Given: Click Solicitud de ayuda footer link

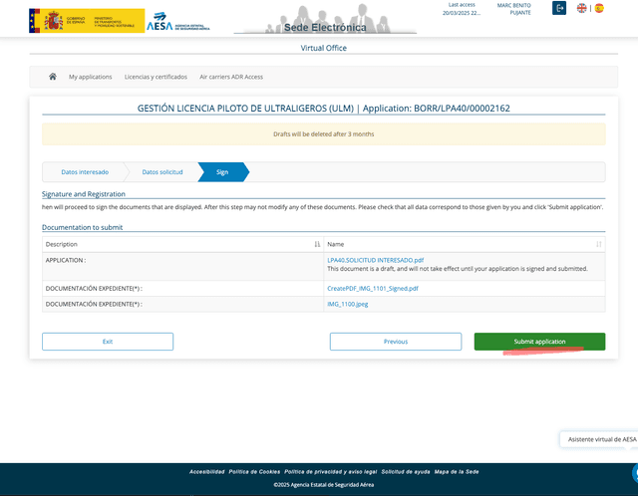Looking at the screenshot, I should click(x=406, y=472).
